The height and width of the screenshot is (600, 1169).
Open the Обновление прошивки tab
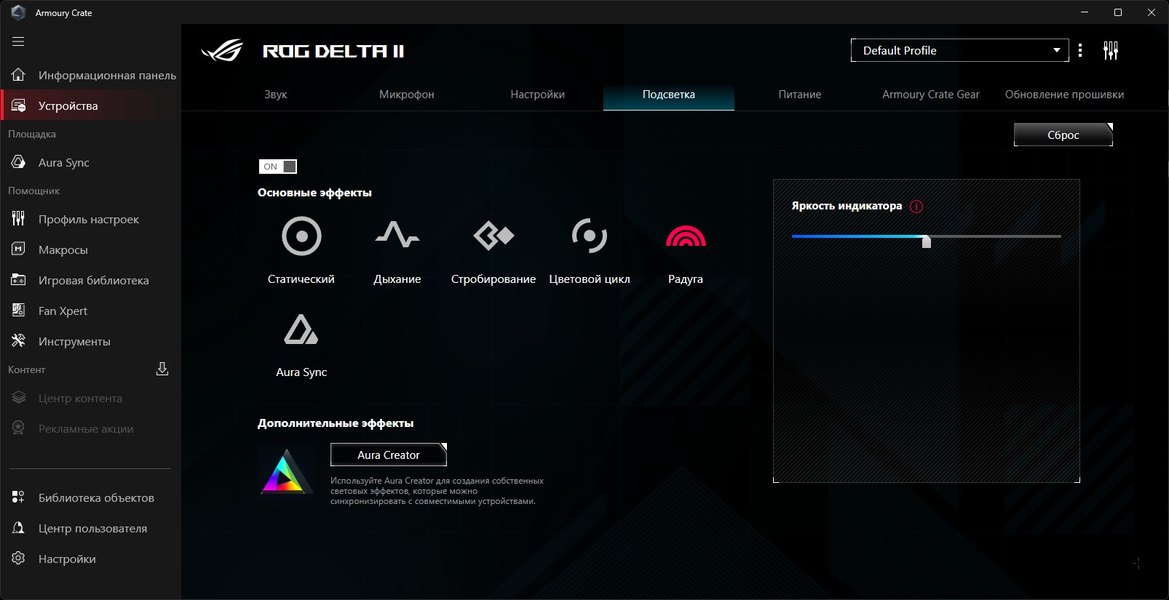pos(1064,95)
